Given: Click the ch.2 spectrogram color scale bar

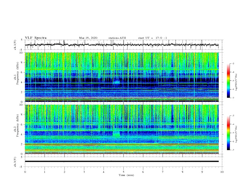Looking at the screenshot, I should pos(229,133).
